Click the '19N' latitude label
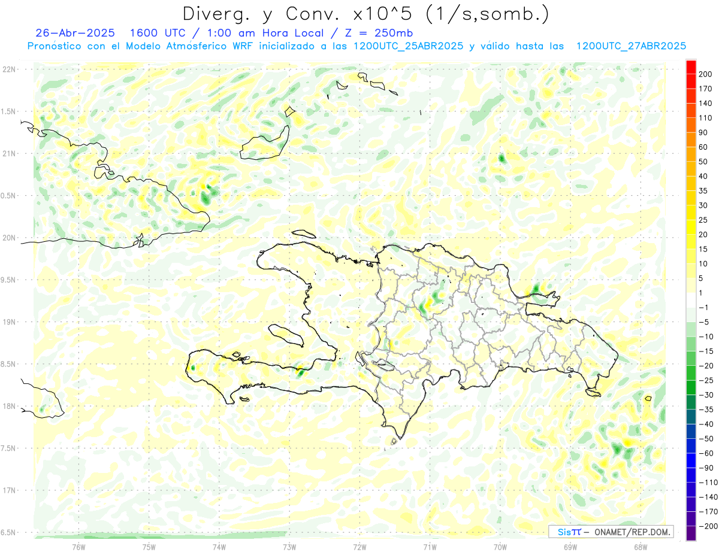The width and height of the screenshot is (719, 555). pyautogui.click(x=10, y=322)
